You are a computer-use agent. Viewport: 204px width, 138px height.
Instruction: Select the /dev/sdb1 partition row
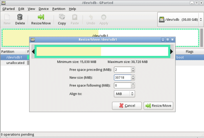coord(102,57)
